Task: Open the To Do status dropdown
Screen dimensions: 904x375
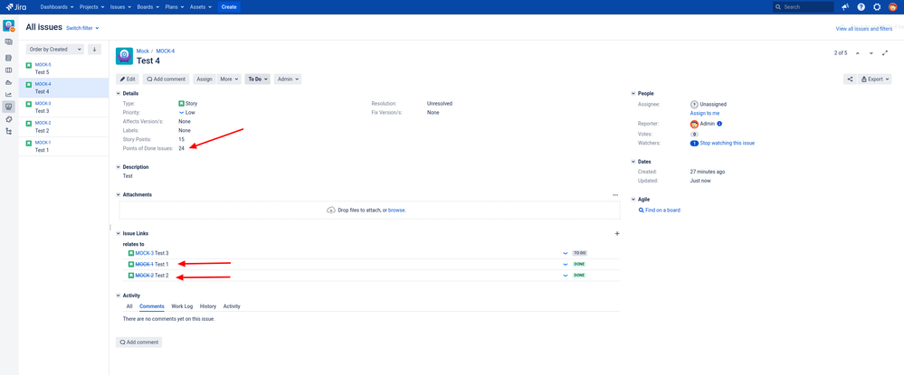Action: (x=258, y=80)
